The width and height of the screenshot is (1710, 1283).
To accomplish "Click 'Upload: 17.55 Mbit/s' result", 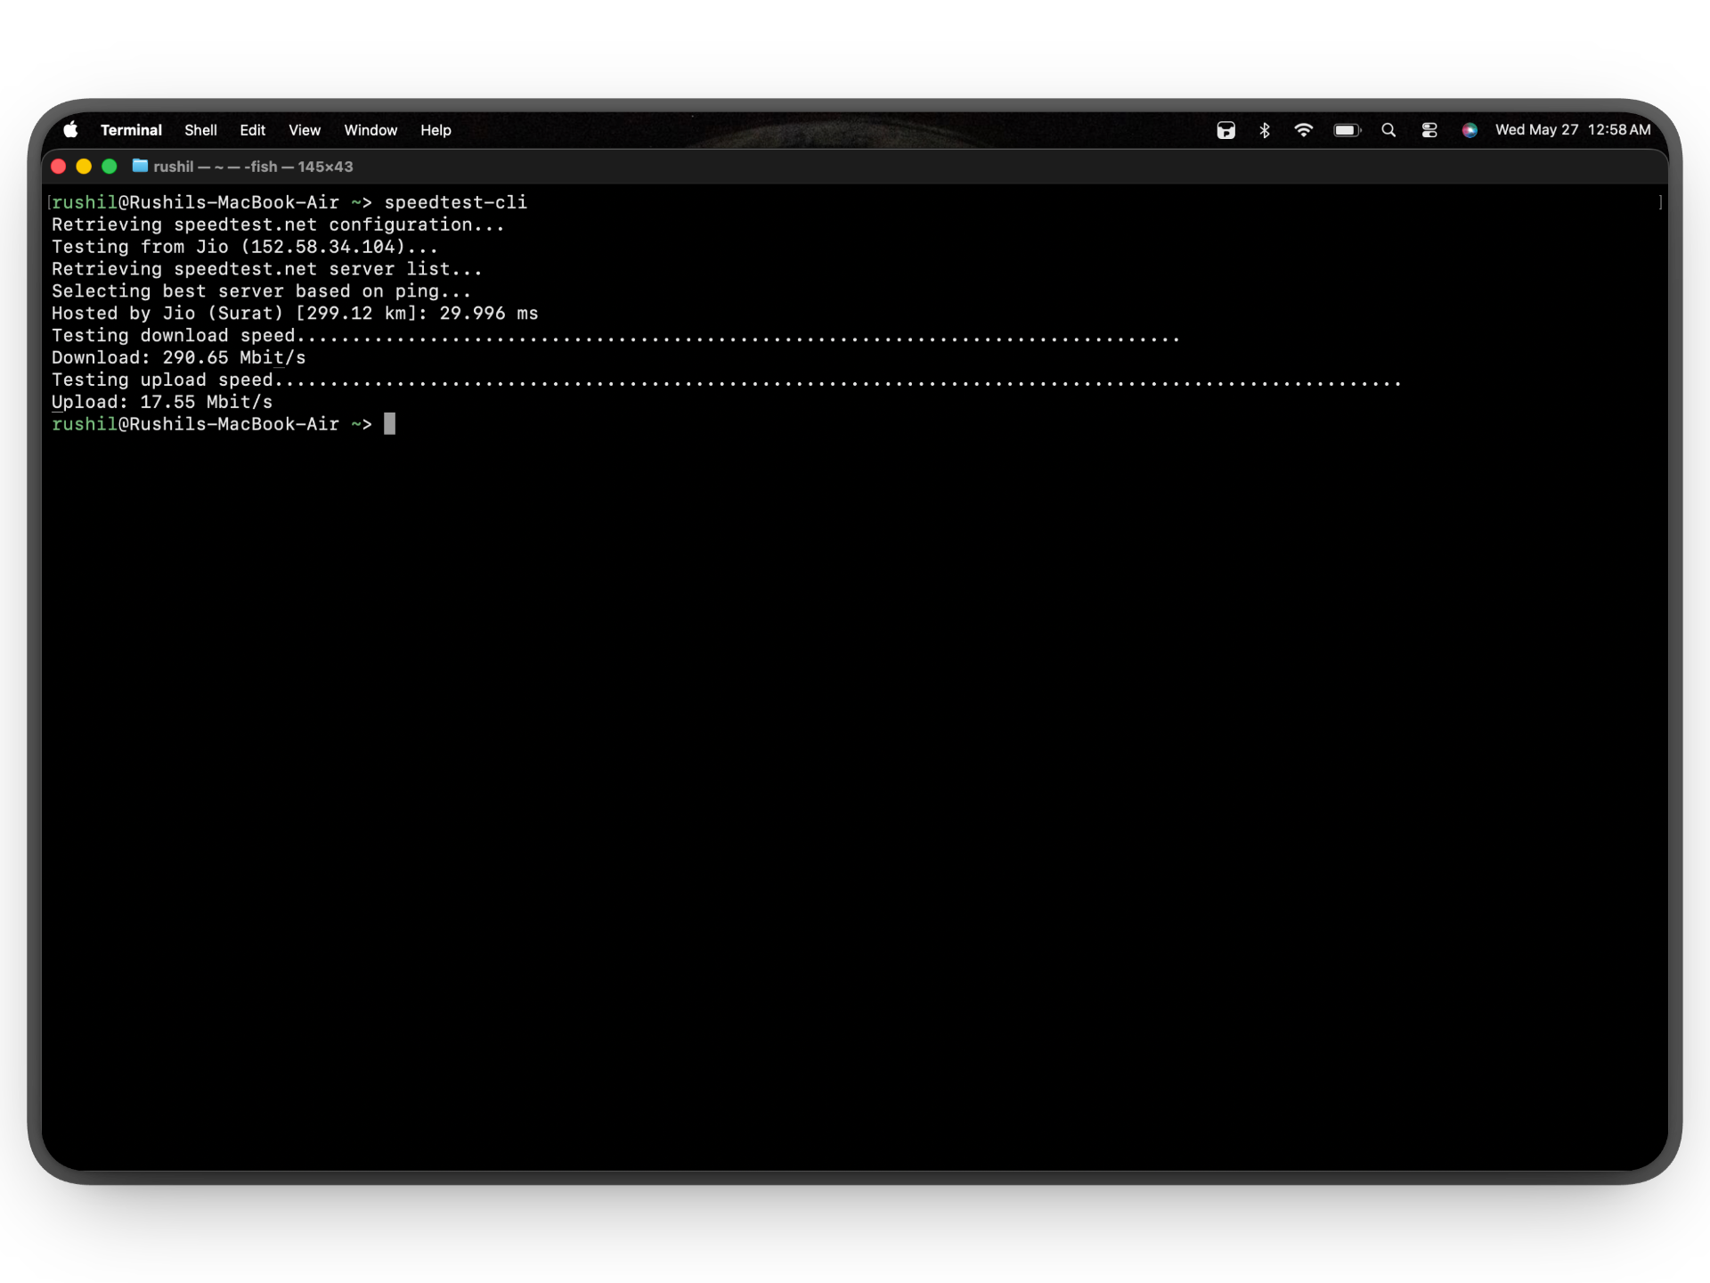I will pos(162,402).
